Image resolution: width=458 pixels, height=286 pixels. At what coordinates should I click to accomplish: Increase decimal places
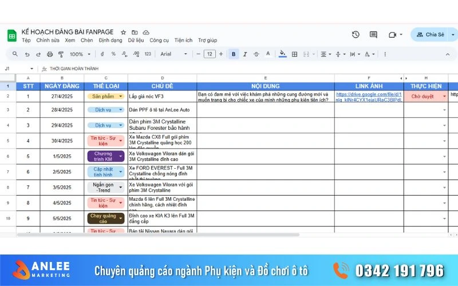click(x=136, y=54)
